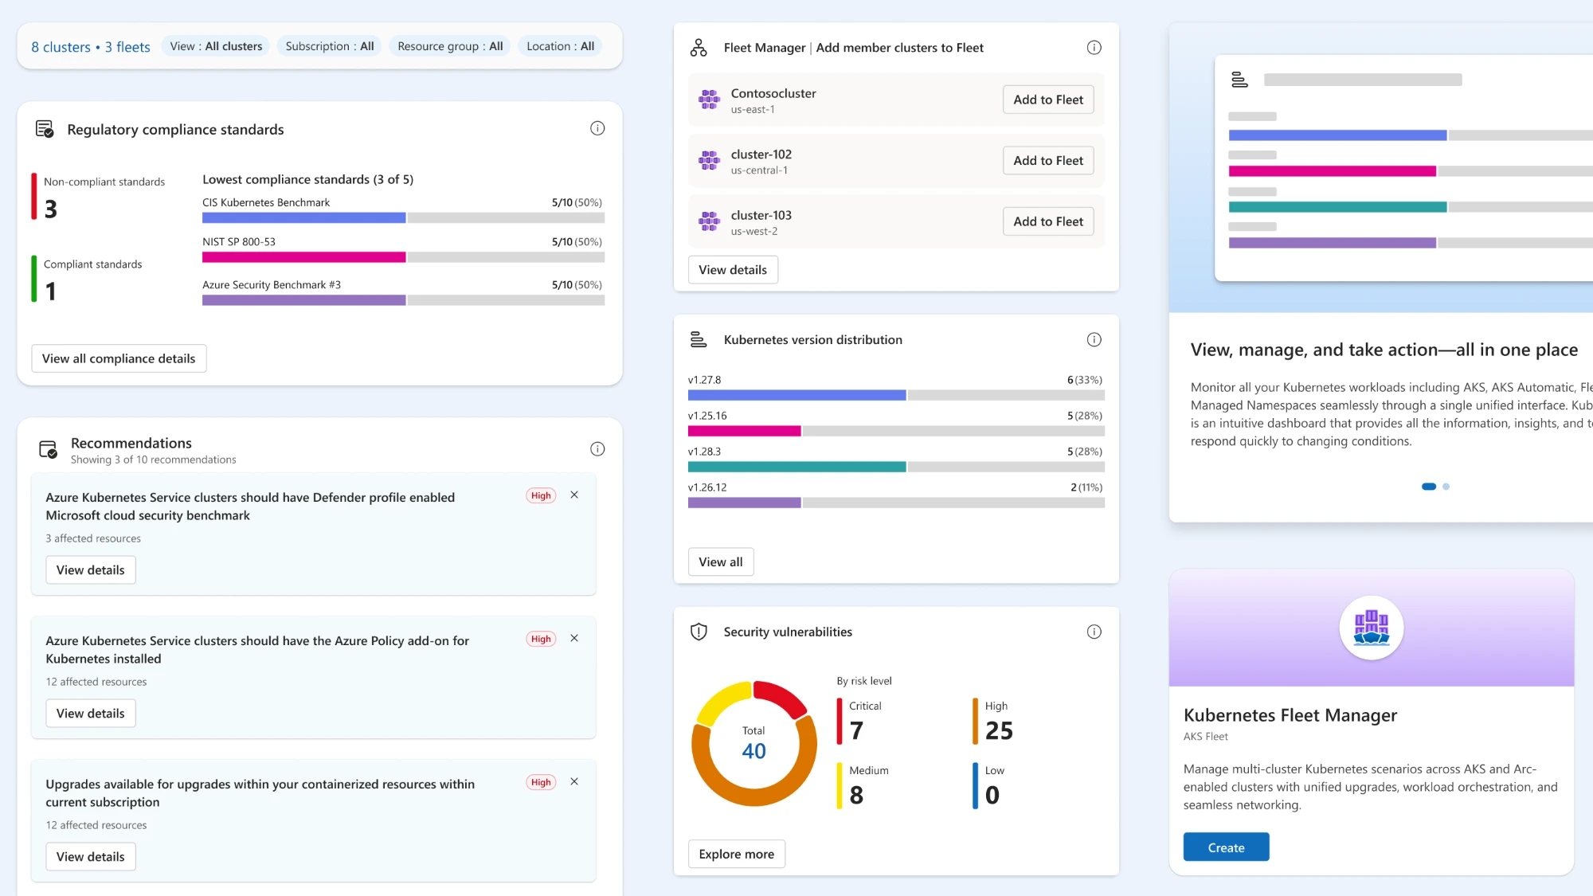
Task: Click the cluster-102 name
Action: pos(761,155)
